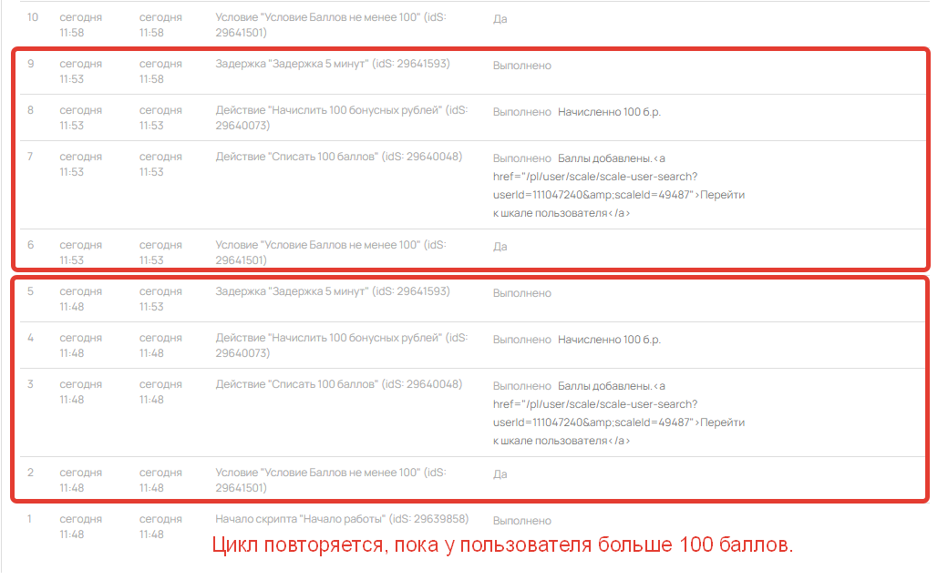This screenshot has width=948, height=580.
Task: Click 'Баллы добавлены' message in row 7
Action: point(604,158)
